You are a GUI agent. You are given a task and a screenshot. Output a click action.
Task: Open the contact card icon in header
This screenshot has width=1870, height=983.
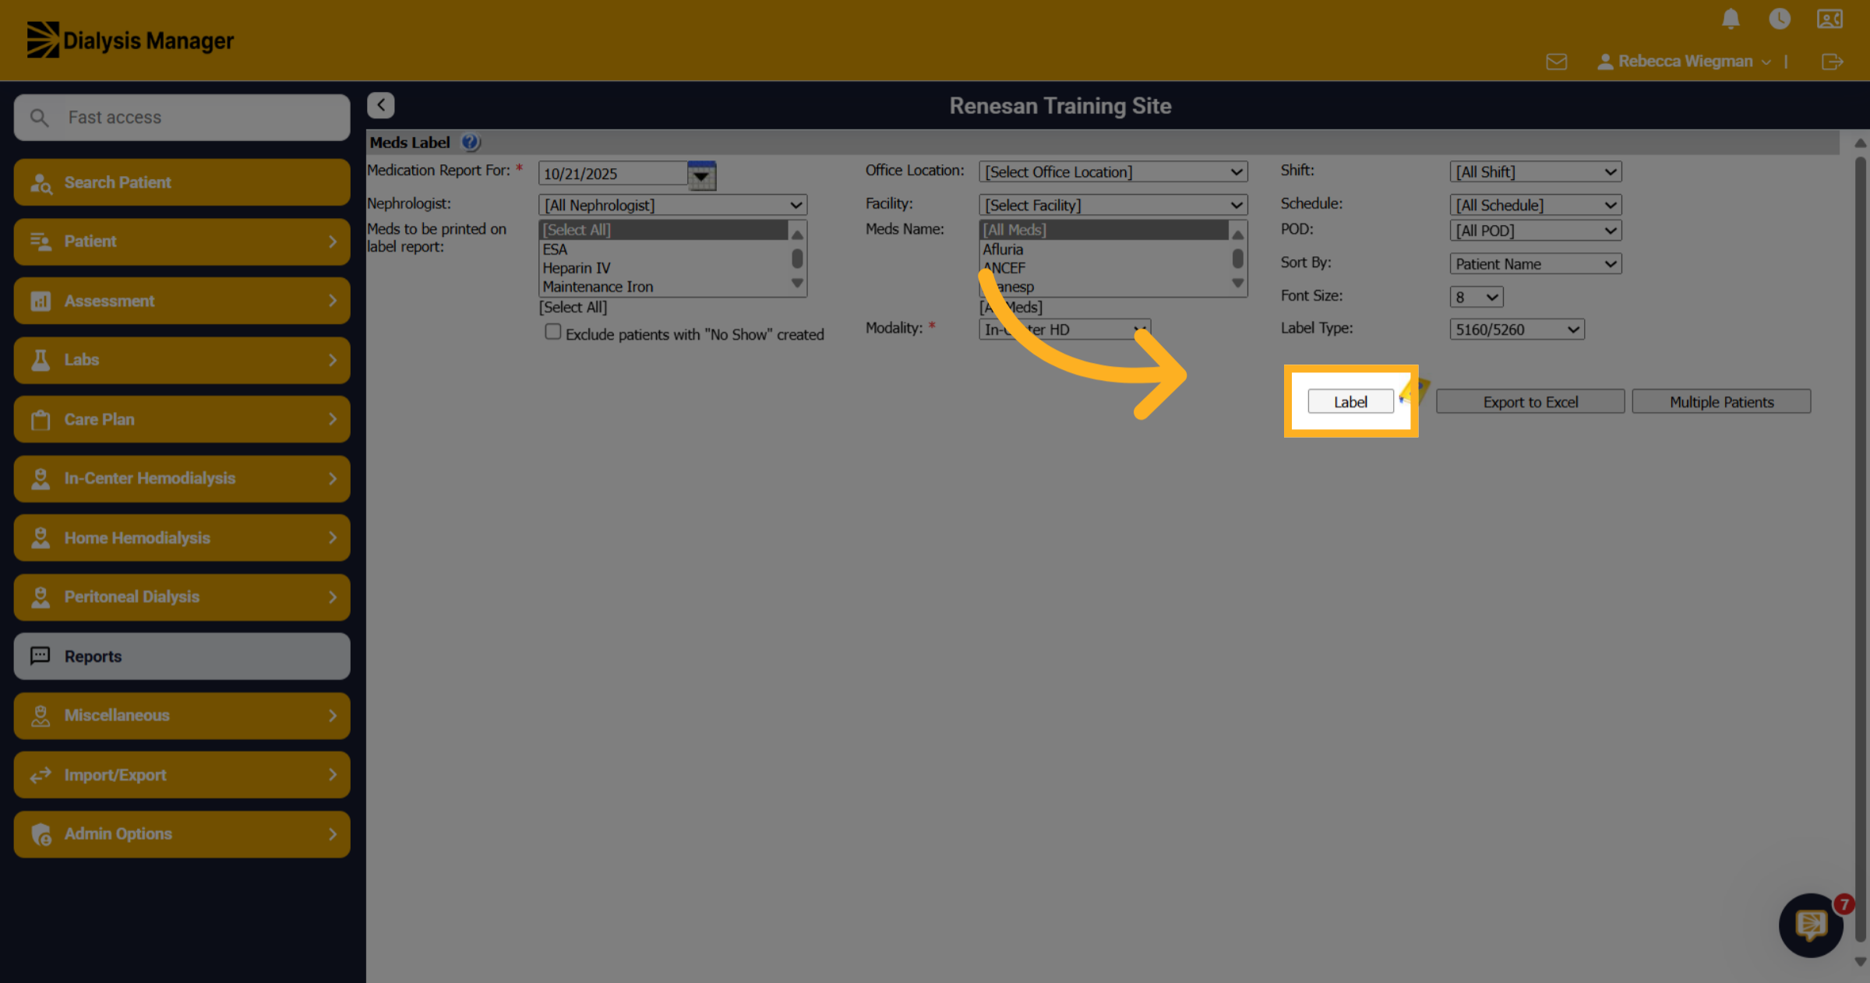pyautogui.click(x=1829, y=19)
